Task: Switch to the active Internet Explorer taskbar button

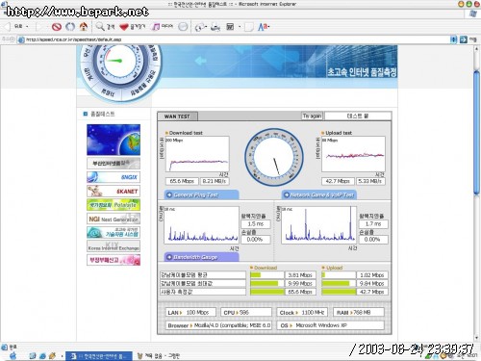Action: click(99, 355)
